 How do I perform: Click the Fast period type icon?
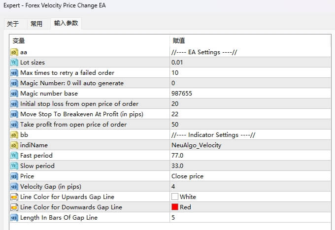click(14, 156)
